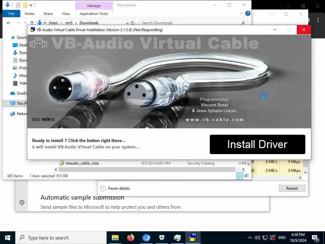Select Pictures in navigation pane
The image size is (325, 244).
(20, 68)
